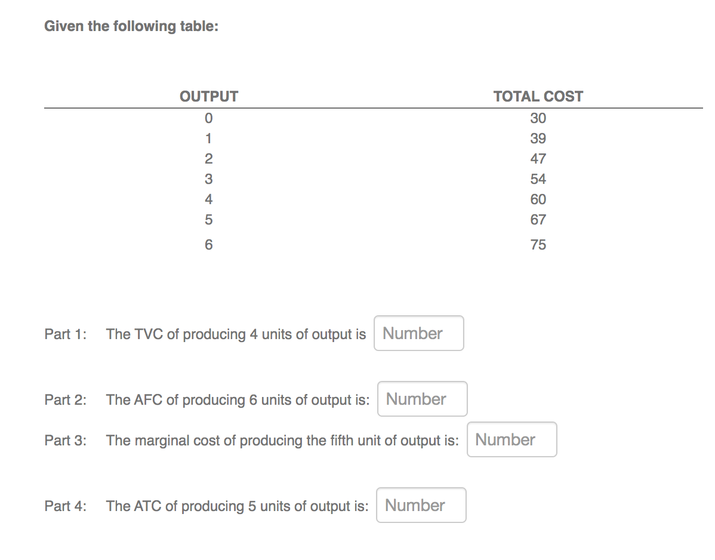
Task: Click the total cost value 39
Action: coord(538,138)
